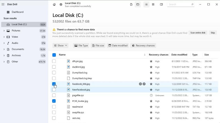Uncheck the PCW_Avatar.jpg checkbox
The height and width of the screenshot is (123, 220).
point(54,101)
